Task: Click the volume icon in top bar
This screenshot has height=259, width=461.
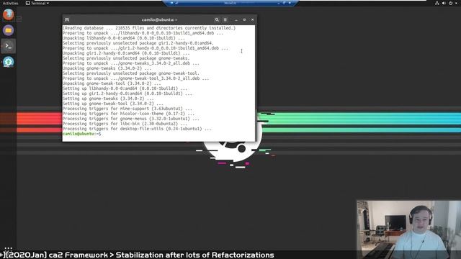Action: point(444,3)
